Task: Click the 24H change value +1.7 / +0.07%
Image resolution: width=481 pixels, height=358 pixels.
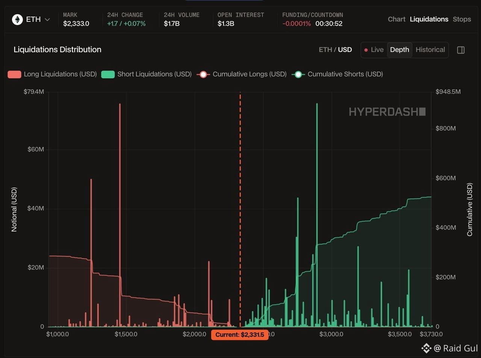Action: point(126,24)
